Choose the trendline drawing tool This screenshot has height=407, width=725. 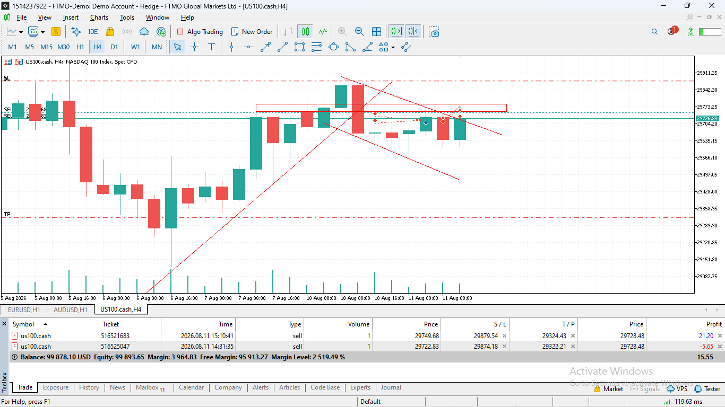(266, 47)
